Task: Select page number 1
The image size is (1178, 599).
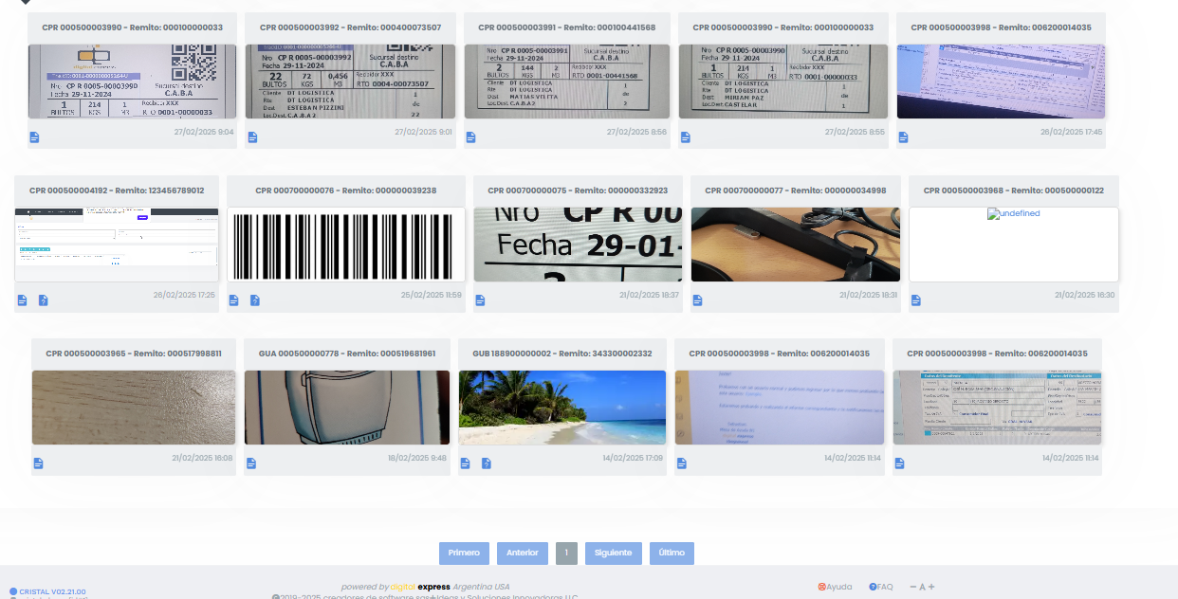Action: pos(566,553)
